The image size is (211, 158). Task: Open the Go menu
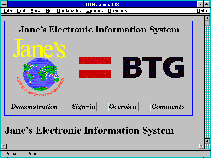coord(49,10)
